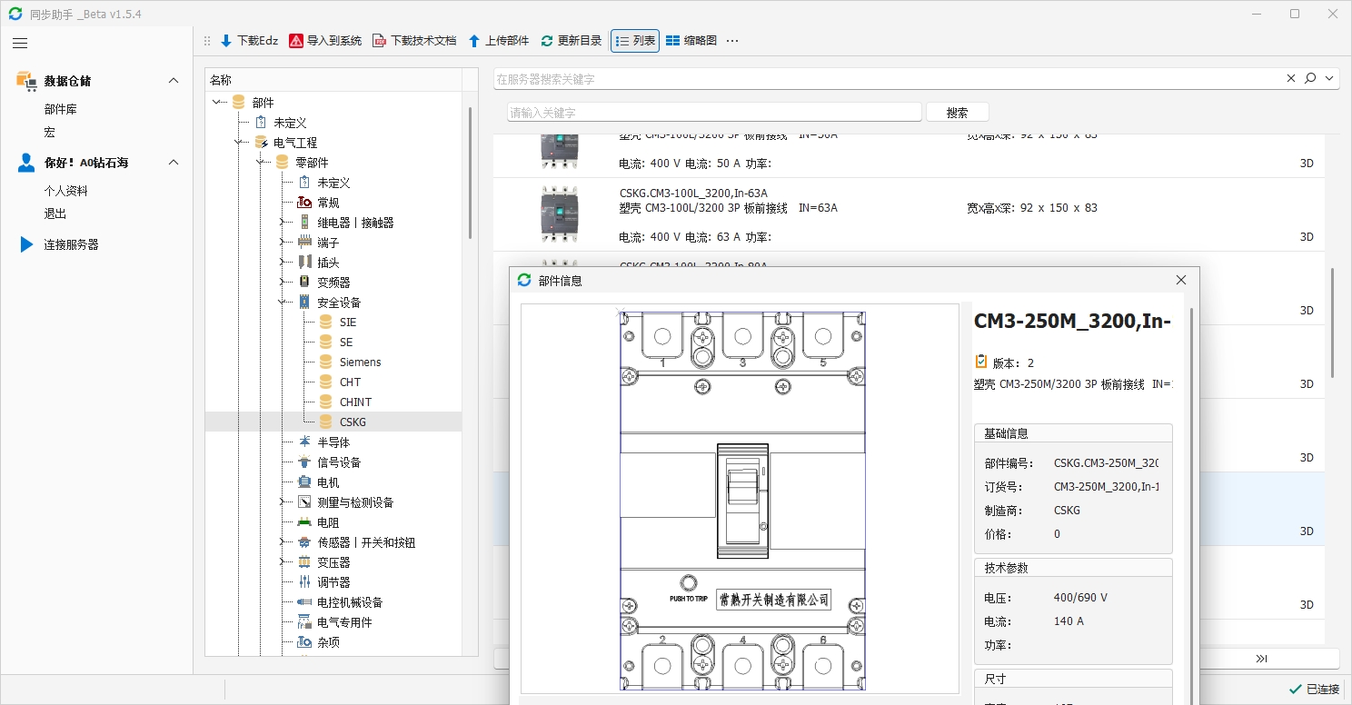This screenshot has width=1352, height=705.
Task: Click the 搜索 button
Action: click(957, 112)
